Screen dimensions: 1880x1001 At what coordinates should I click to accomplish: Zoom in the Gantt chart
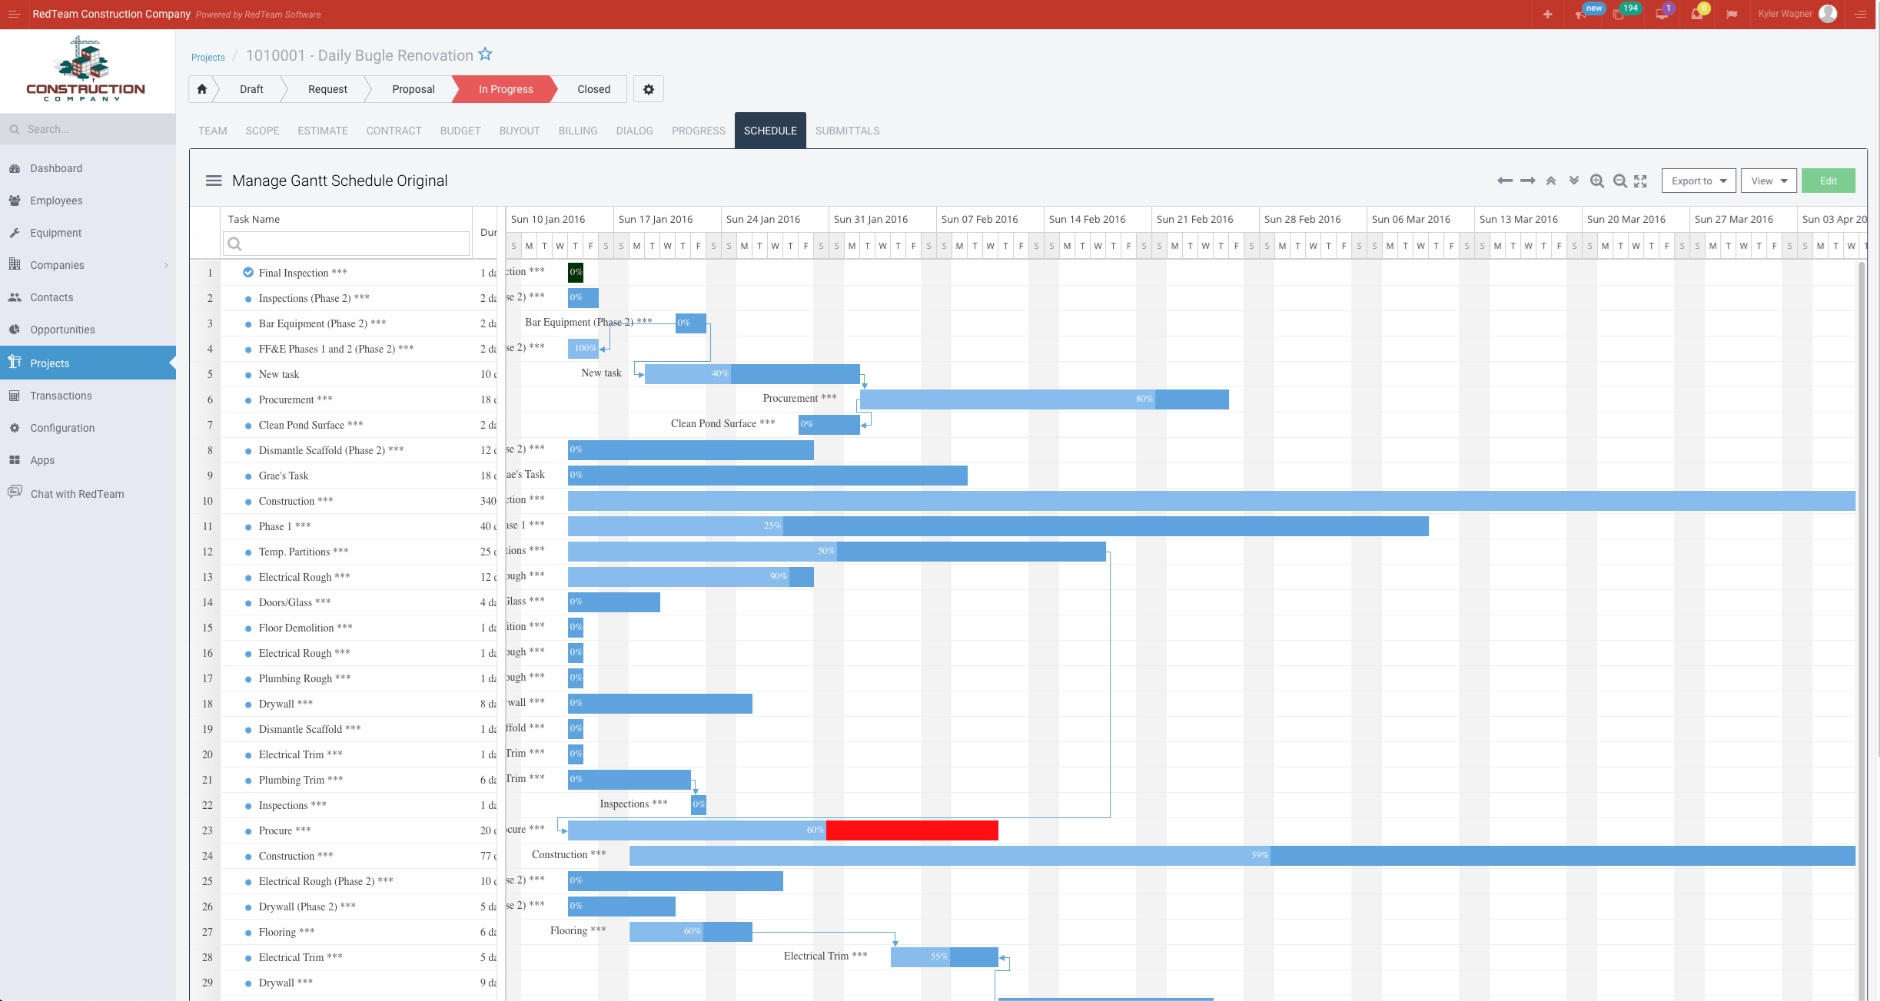click(1596, 181)
